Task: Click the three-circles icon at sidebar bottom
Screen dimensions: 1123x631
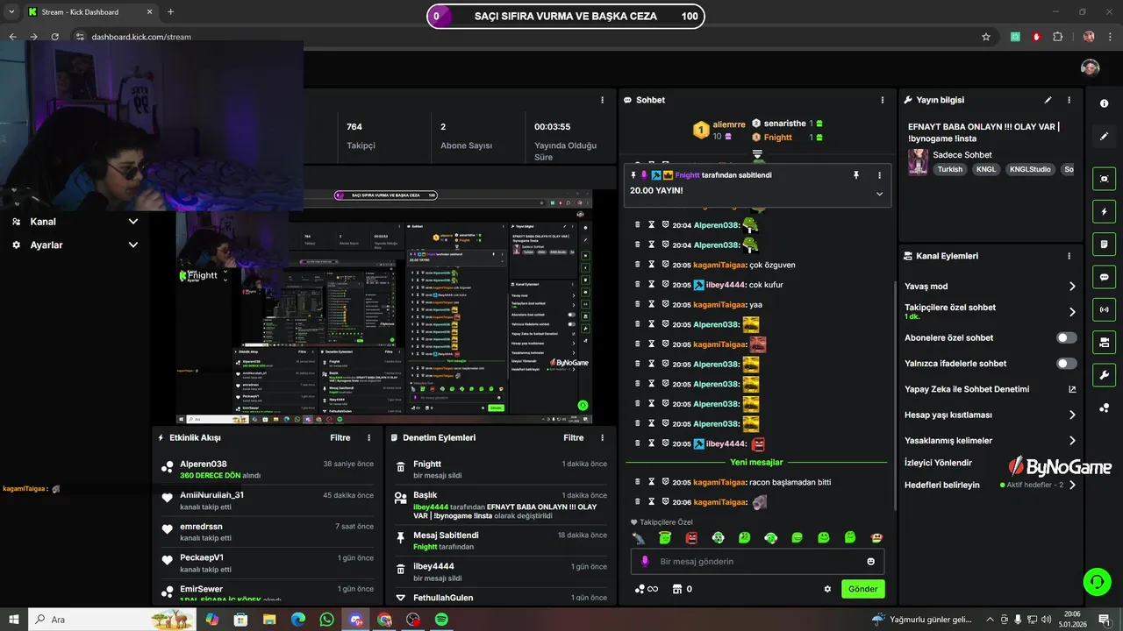Action: (1104, 408)
